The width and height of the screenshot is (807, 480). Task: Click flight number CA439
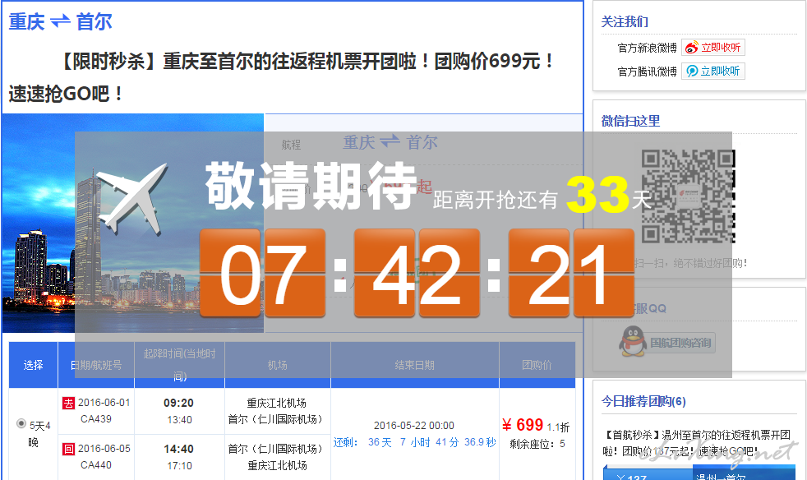pos(96,418)
